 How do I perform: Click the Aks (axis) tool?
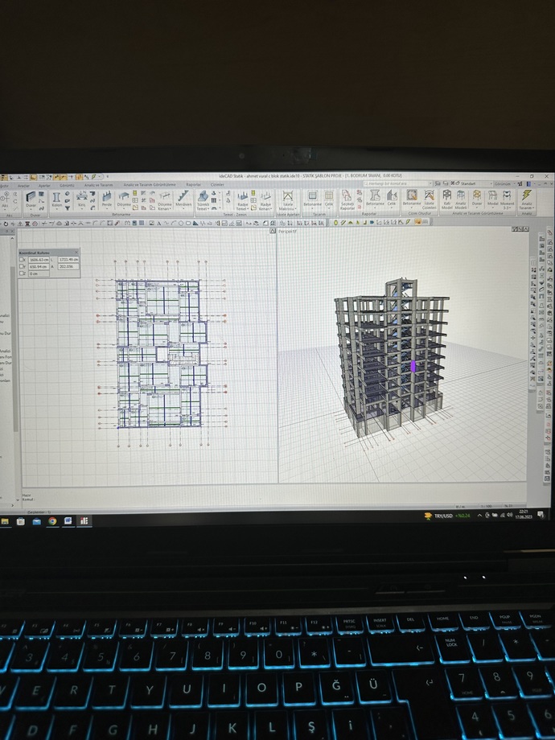coord(5,200)
